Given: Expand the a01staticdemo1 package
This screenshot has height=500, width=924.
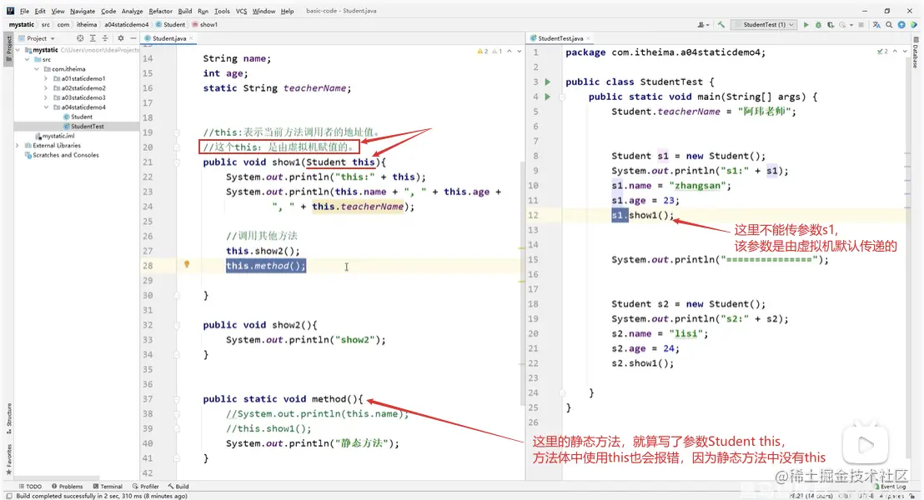Looking at the screenshot, I should tap(46, 78).
